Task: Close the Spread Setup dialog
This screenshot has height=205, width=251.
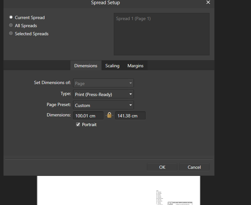Action: pyautogui.click(x=208, y=2)
